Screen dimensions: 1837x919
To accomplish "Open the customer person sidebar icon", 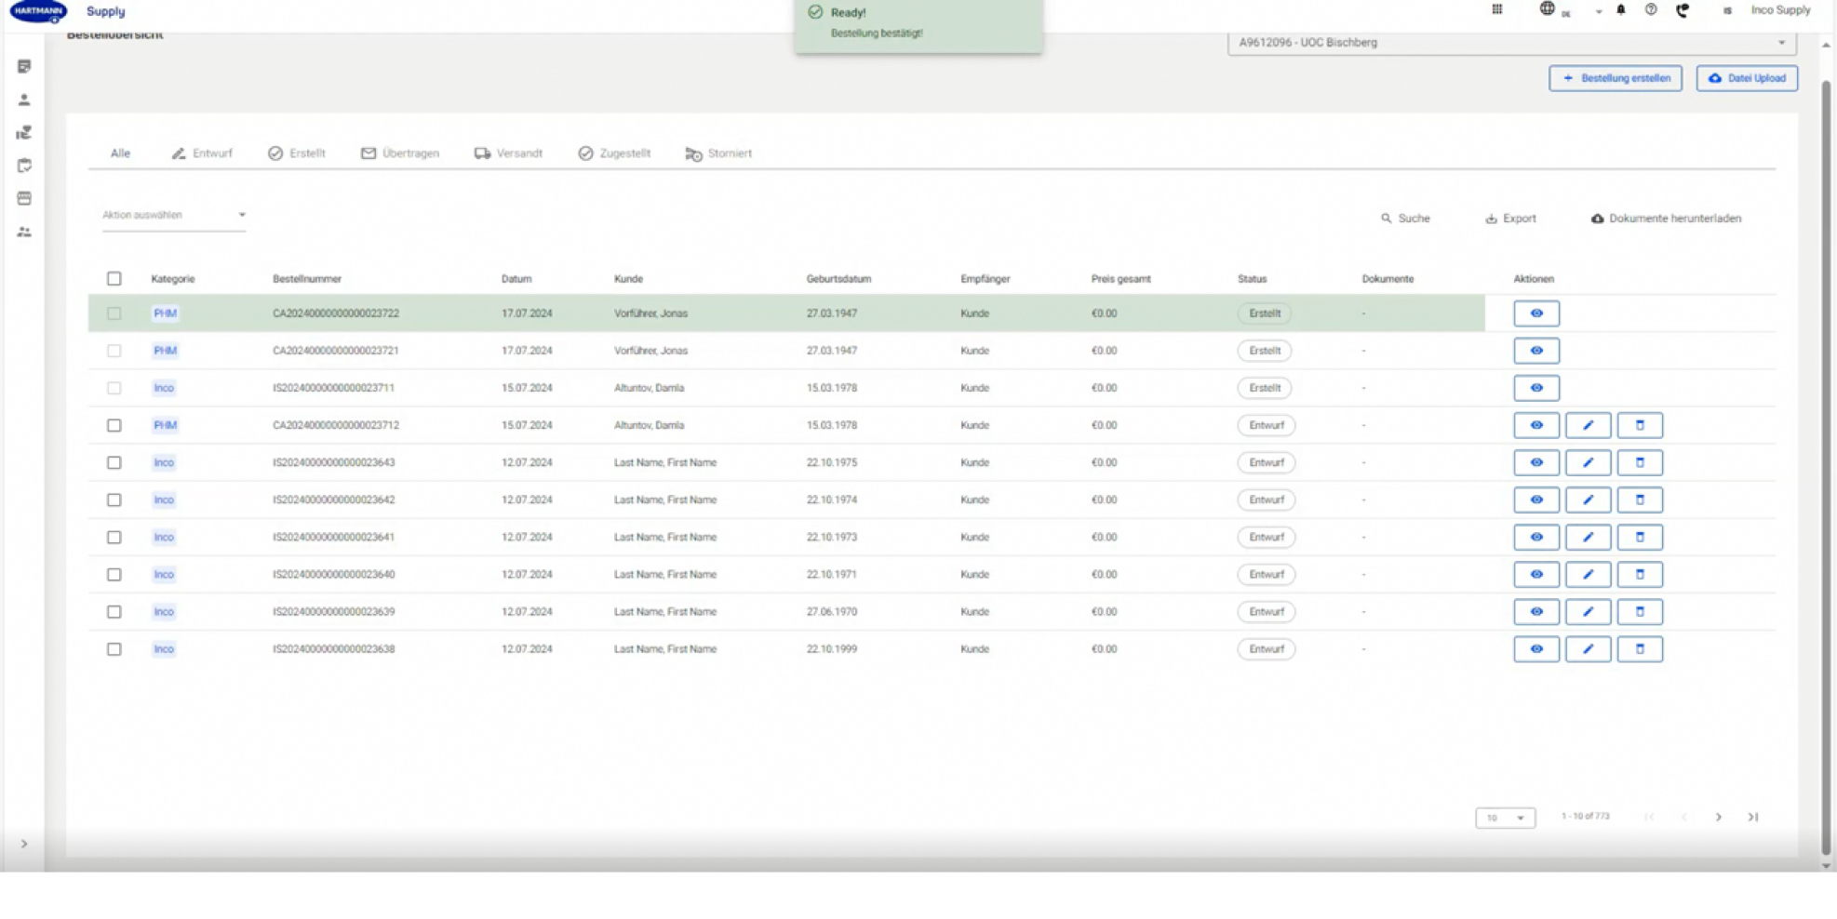I will click(x=24, y=100).
